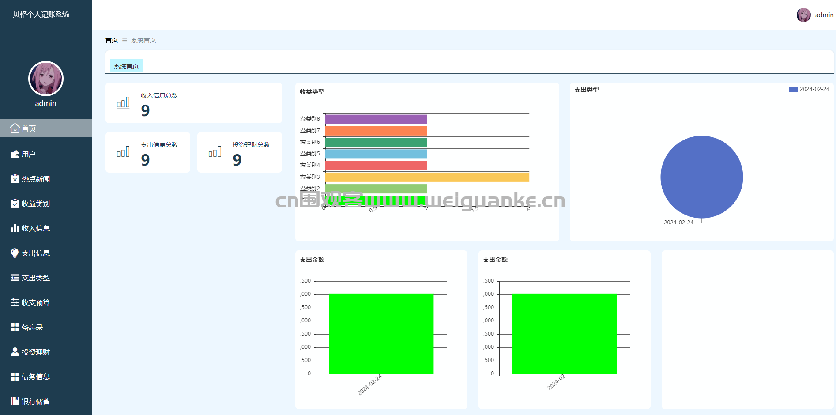The height and width of the screenshot is (415, 836).
Task: Open the 首页 menu item
Action: click(46, 128)
